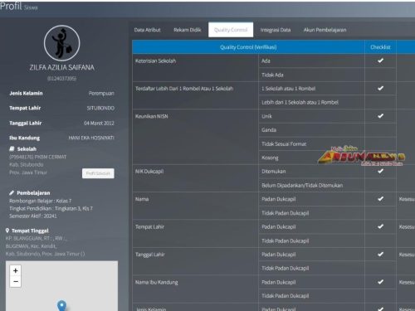The image size is (415, 311).
Task: Click the Checklist column header
Action: coord(380,47)
